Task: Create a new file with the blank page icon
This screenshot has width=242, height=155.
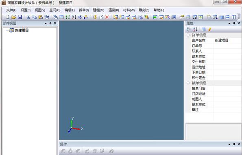Action: (x=8, y=17)
